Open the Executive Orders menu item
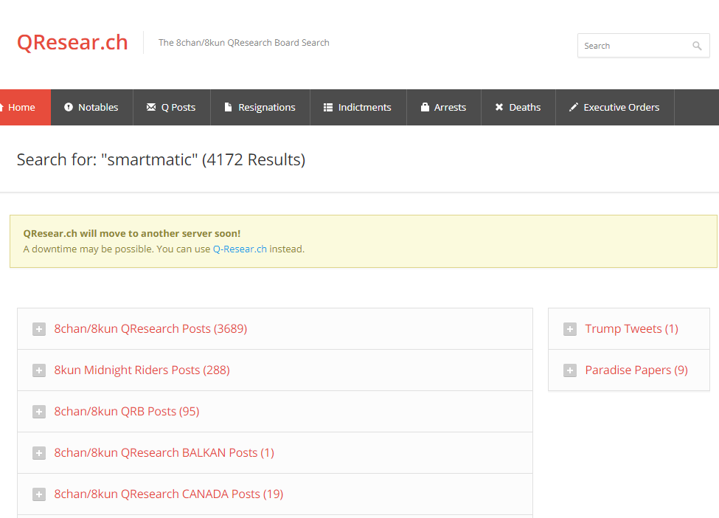The image size is (719, 518). 615,107
